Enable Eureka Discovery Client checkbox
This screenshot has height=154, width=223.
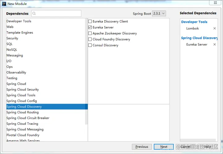(x=90, y=21)
